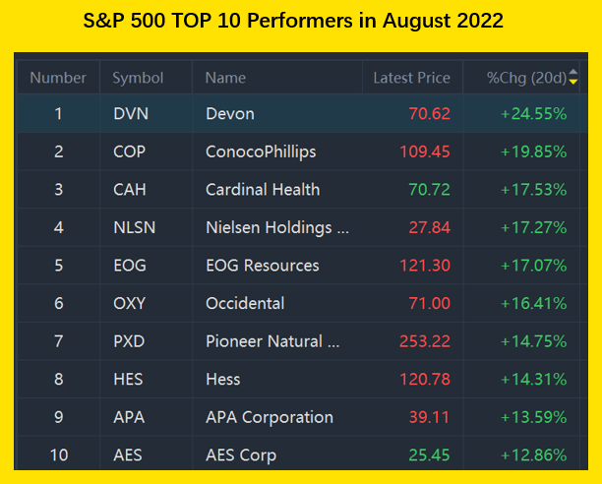Open the ConocoPhillips stock name
The width and height of the screenshot is (602, 484).
263,151
